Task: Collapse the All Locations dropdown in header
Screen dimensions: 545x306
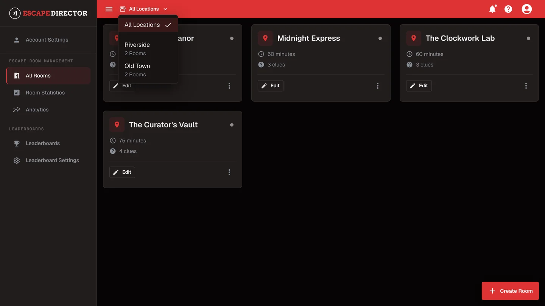Action: [x=144, y=9]
